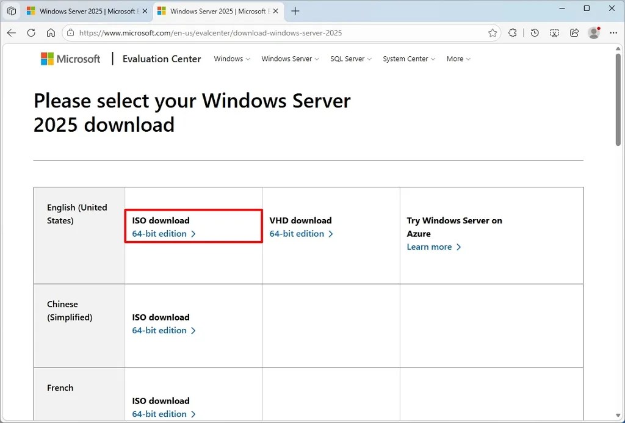The image size is (625, 423).
Task: Download Chinese Simplified ISO 64-bit edition
Action: coord(164,330)
